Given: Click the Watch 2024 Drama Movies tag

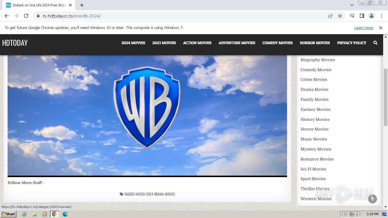Looking at the screenshot, I should [155, 194].
